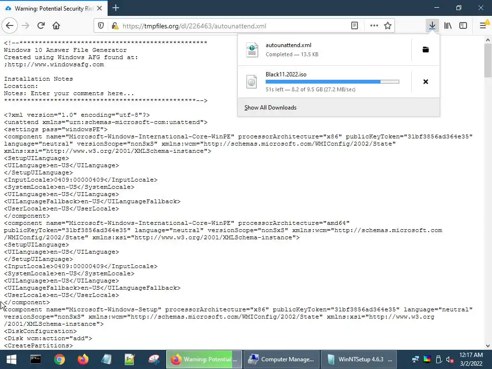Open tracking protection shield info
Image resolution: width=492 pixels, height=369 pixels.
(101, 26)
